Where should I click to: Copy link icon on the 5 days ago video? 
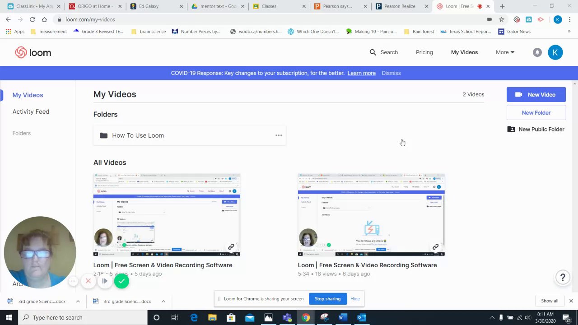231,247
